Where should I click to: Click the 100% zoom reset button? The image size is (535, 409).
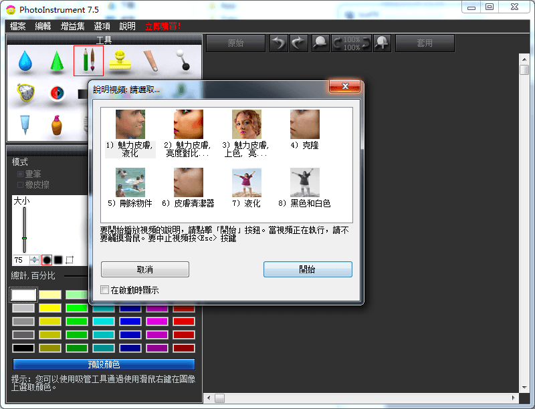(352, 43)
